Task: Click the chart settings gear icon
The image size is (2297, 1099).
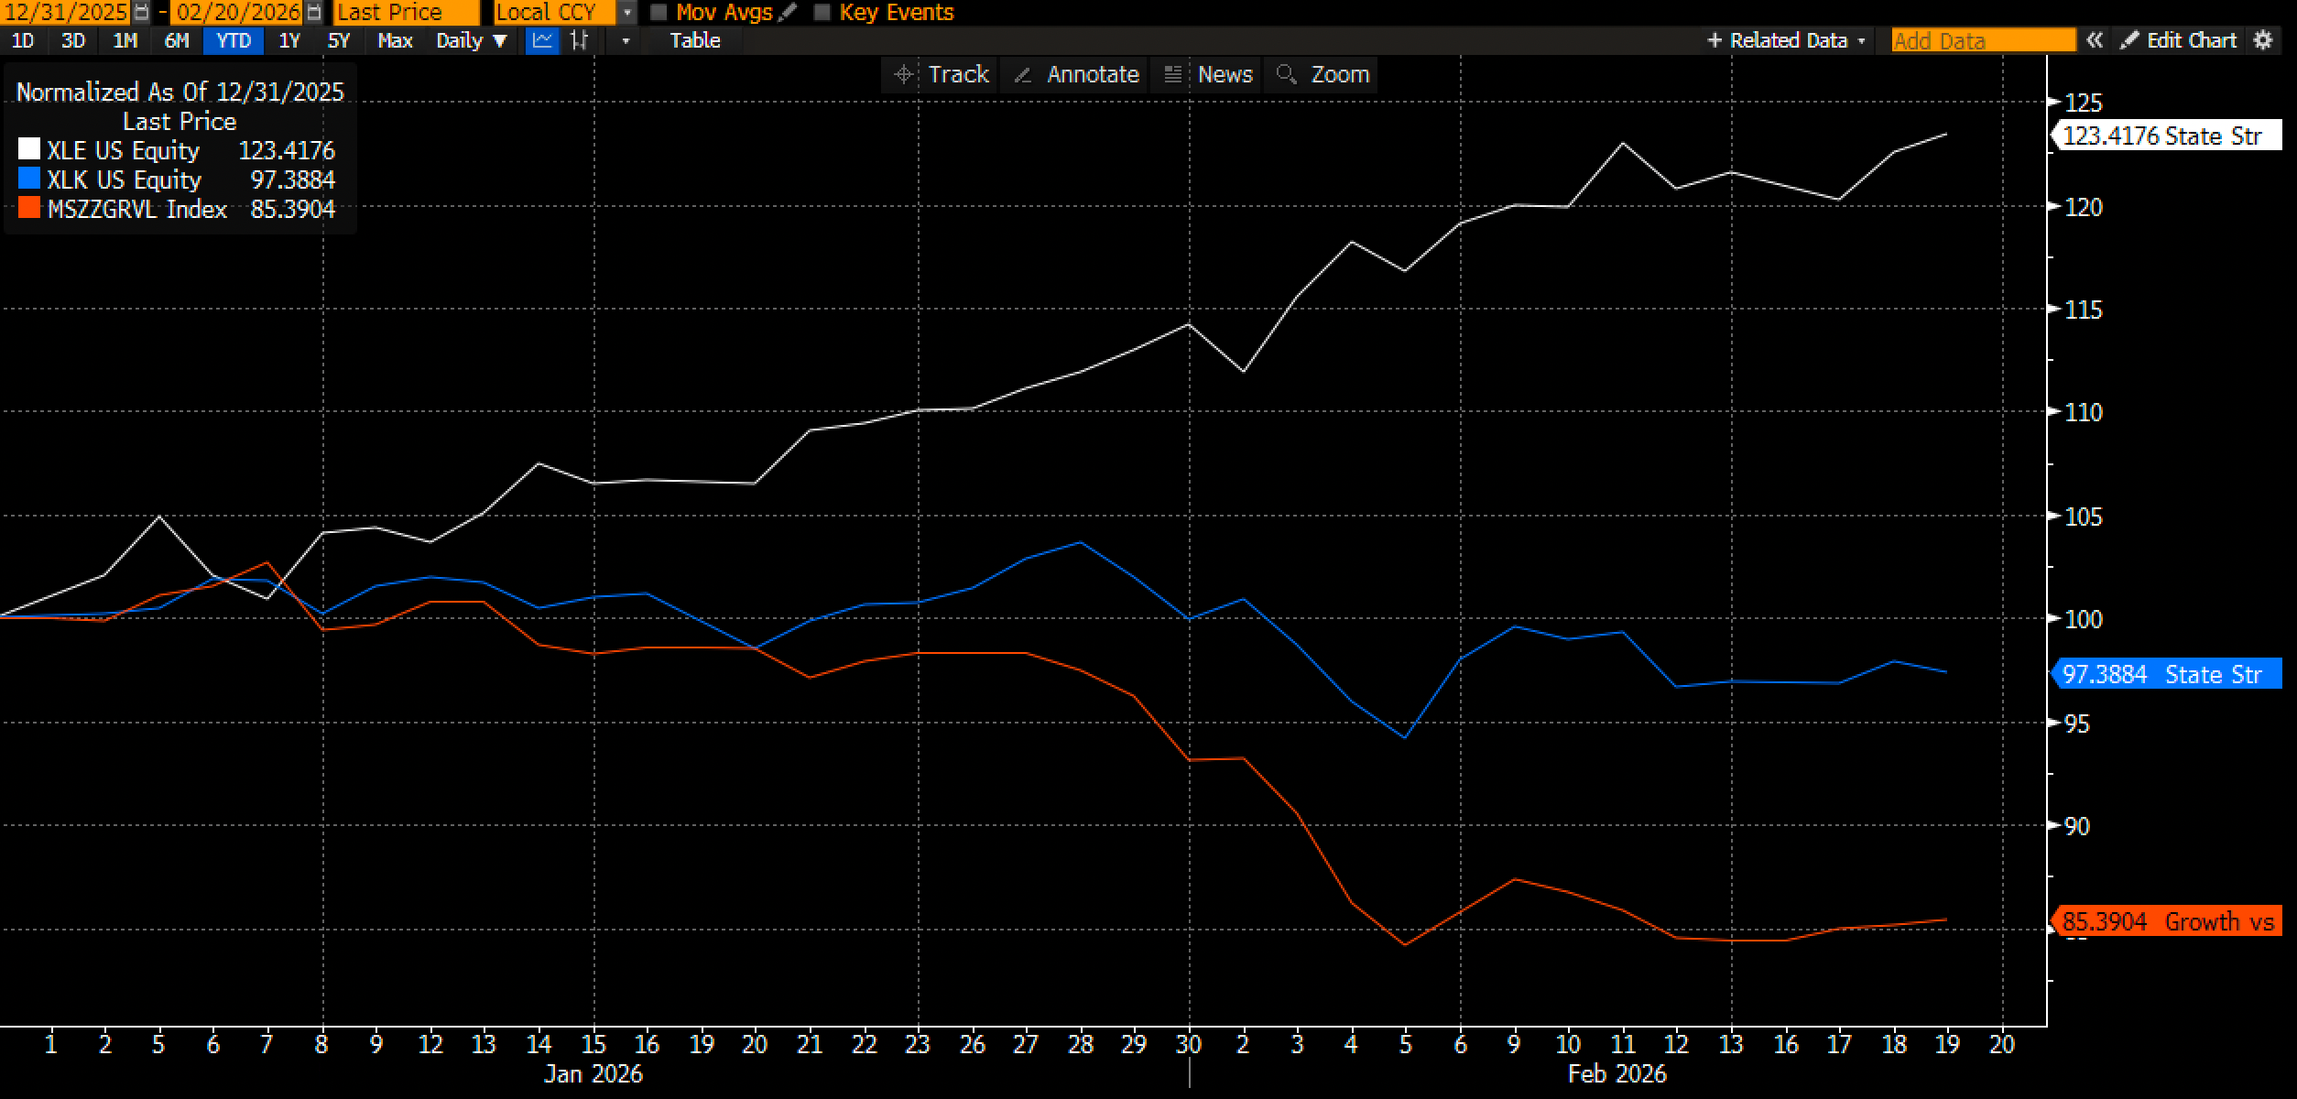Action: point(2263,40)
